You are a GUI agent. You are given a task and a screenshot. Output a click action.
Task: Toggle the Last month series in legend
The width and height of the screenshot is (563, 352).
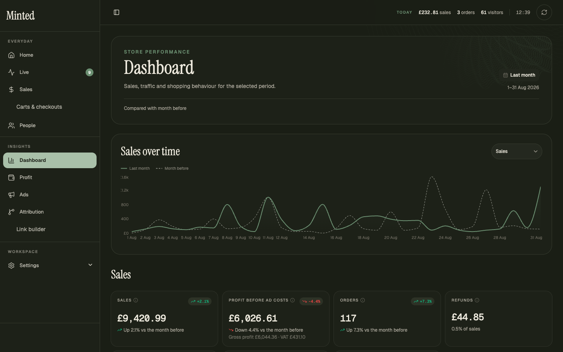pos(135,169)
